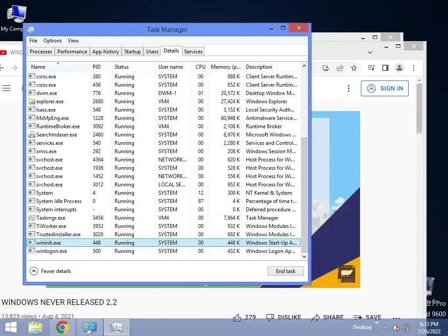Switch to the Startup tab
This screenshot has height=336, width=448.
[132, 52]
